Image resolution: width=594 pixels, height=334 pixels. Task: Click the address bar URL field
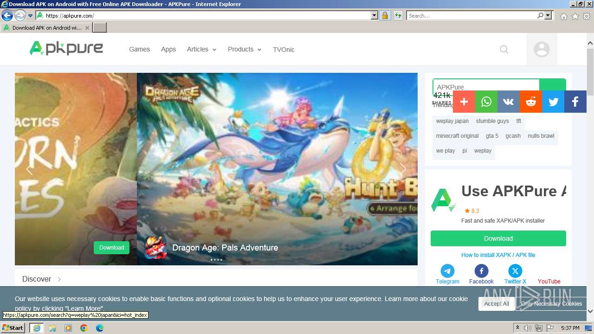[x=203, y=16]
